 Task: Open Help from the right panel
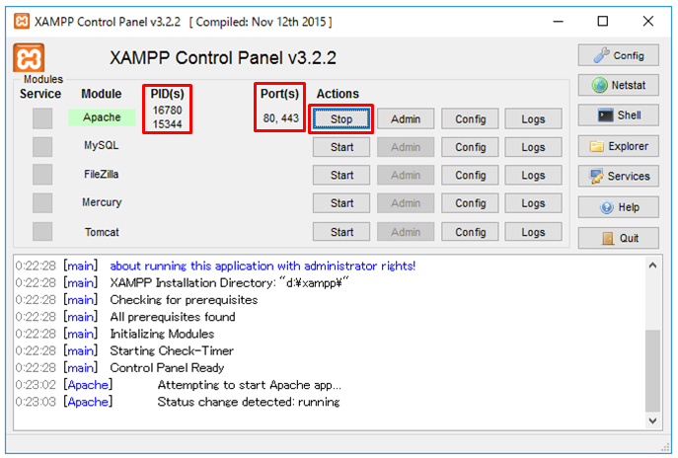pos(618,207)
